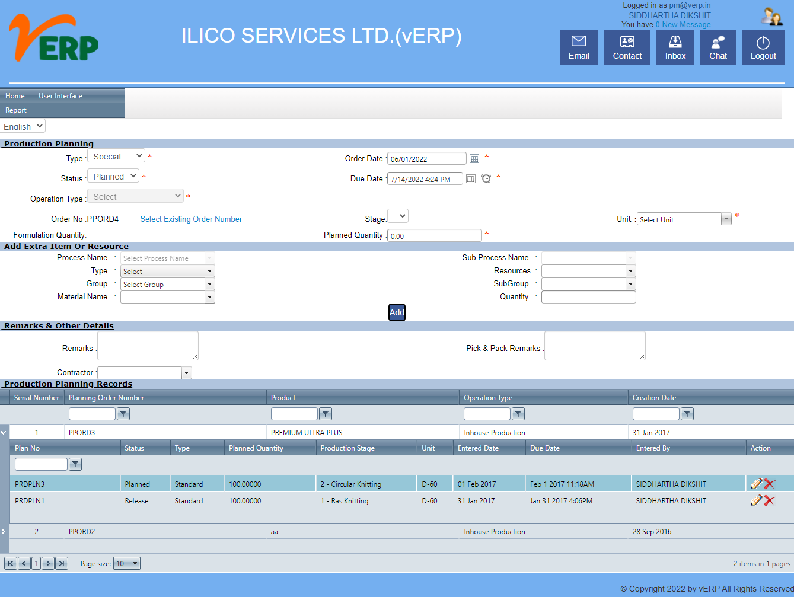Open the Order Date calendar icon
The image size is (794, 597).
tap(474, 159)
